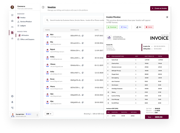
Task: Open the Invoice menu item in Overview
Action: click(21, 18)
